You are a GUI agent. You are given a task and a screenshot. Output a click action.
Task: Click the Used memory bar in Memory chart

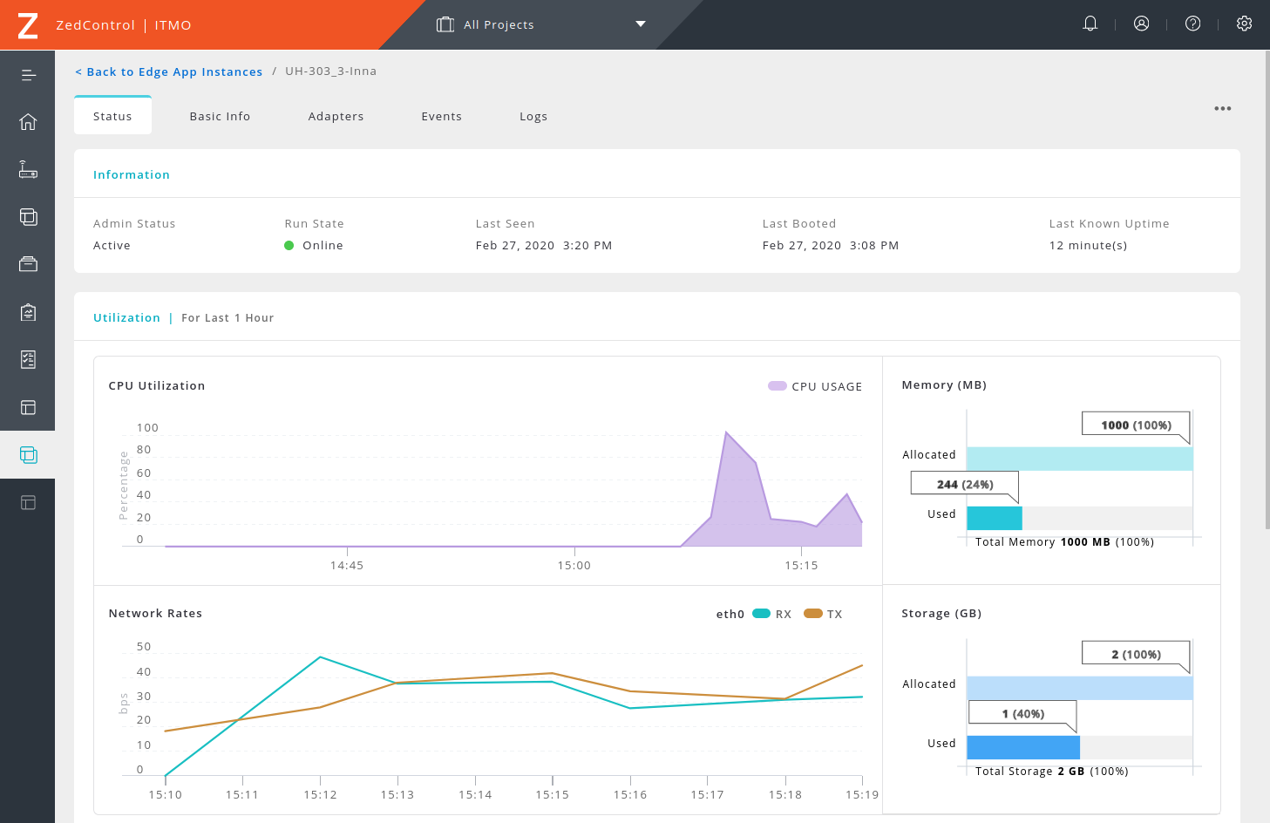point(994,518)
